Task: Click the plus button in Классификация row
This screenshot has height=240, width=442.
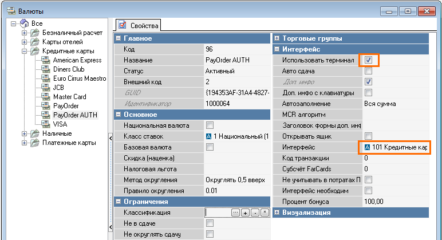Action: pyautogui.click(x=244, y=213)
